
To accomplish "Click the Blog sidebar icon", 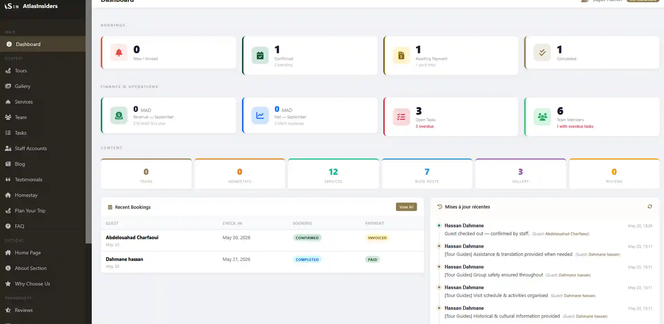I will [8, 164].
